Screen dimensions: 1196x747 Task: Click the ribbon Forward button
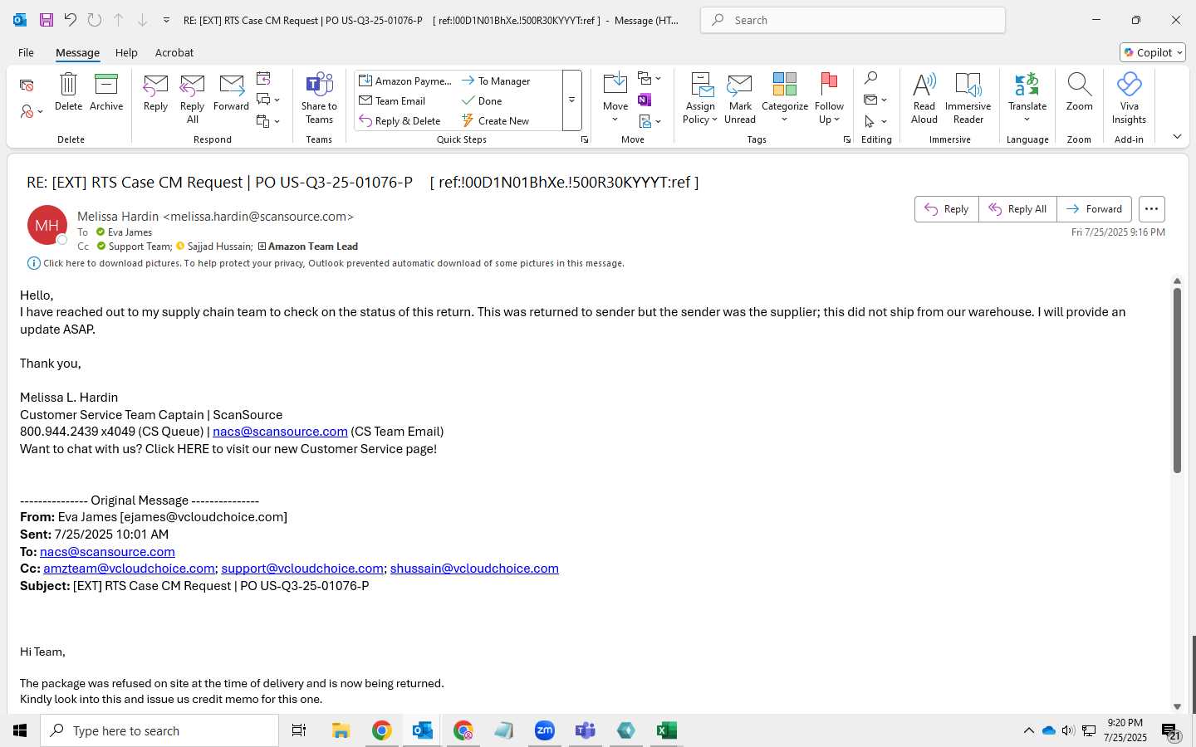(x=231, y=92)
